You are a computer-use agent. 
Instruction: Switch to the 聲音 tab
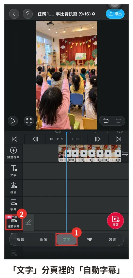pyautogui.click(x=20, y=239)
